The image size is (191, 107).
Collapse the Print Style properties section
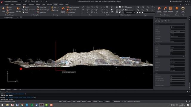184,44
